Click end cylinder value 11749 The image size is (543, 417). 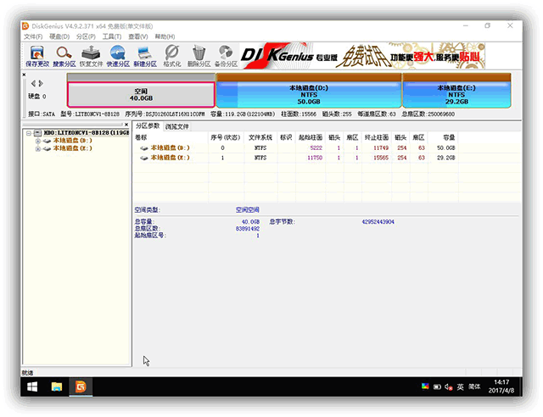coord(381,147)
